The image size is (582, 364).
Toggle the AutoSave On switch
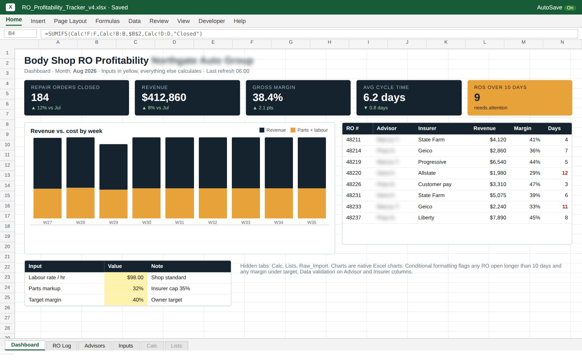click(x=570, y=7)
